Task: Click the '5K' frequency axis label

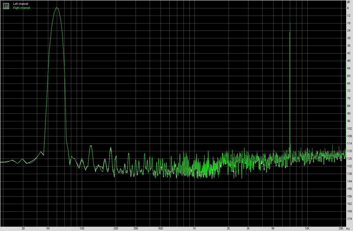Action: 273,228
